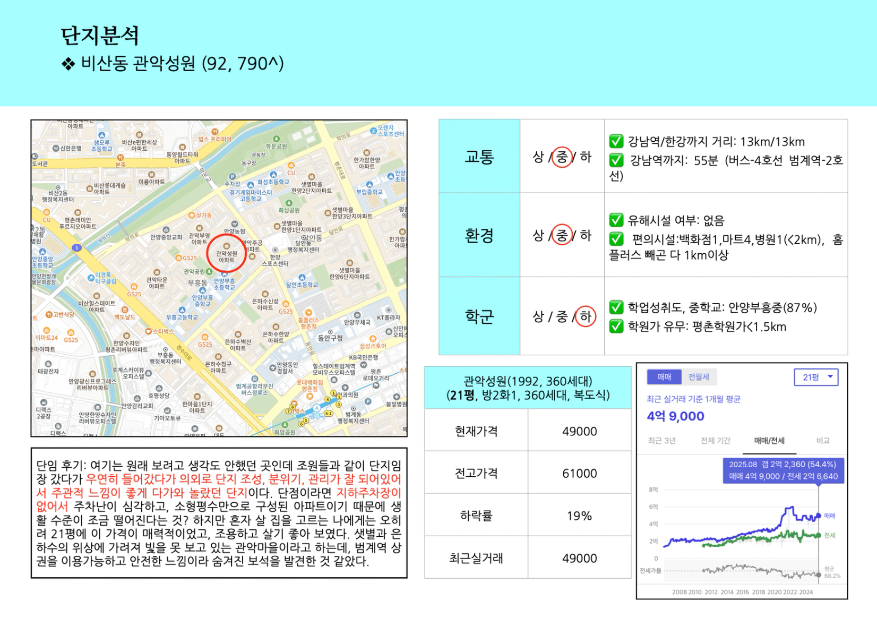Click the 희성초등학교 school icon

273,174
